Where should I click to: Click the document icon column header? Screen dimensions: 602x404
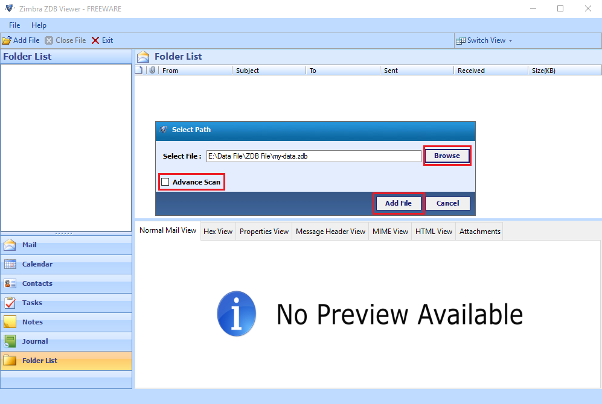pyautogui.click(x=139, y=70)
